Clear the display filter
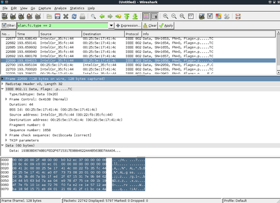 (150, 25)
